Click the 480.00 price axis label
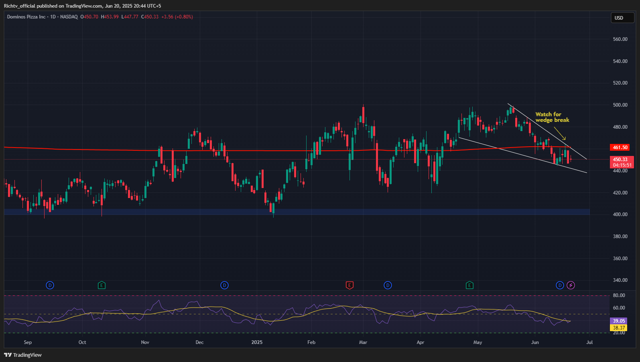 620,127
